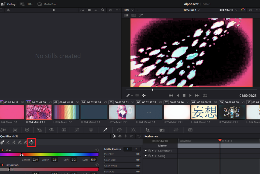Screen dimensions: 260x174
Task: Switch qualifier to Luma mode icon
Action: click(x=126, y=136)
